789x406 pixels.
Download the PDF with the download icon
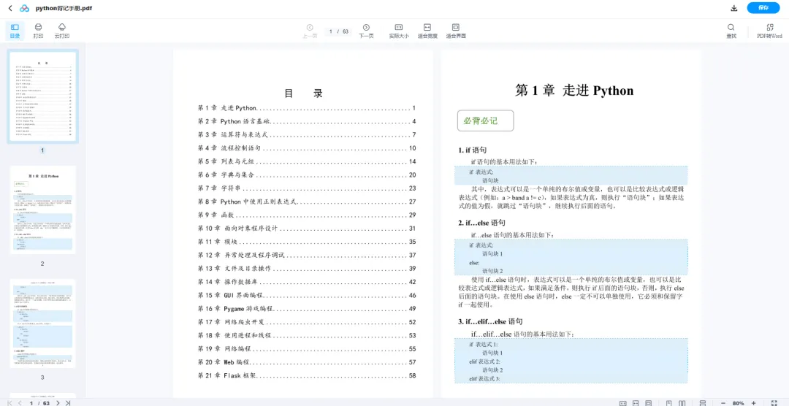733,8
